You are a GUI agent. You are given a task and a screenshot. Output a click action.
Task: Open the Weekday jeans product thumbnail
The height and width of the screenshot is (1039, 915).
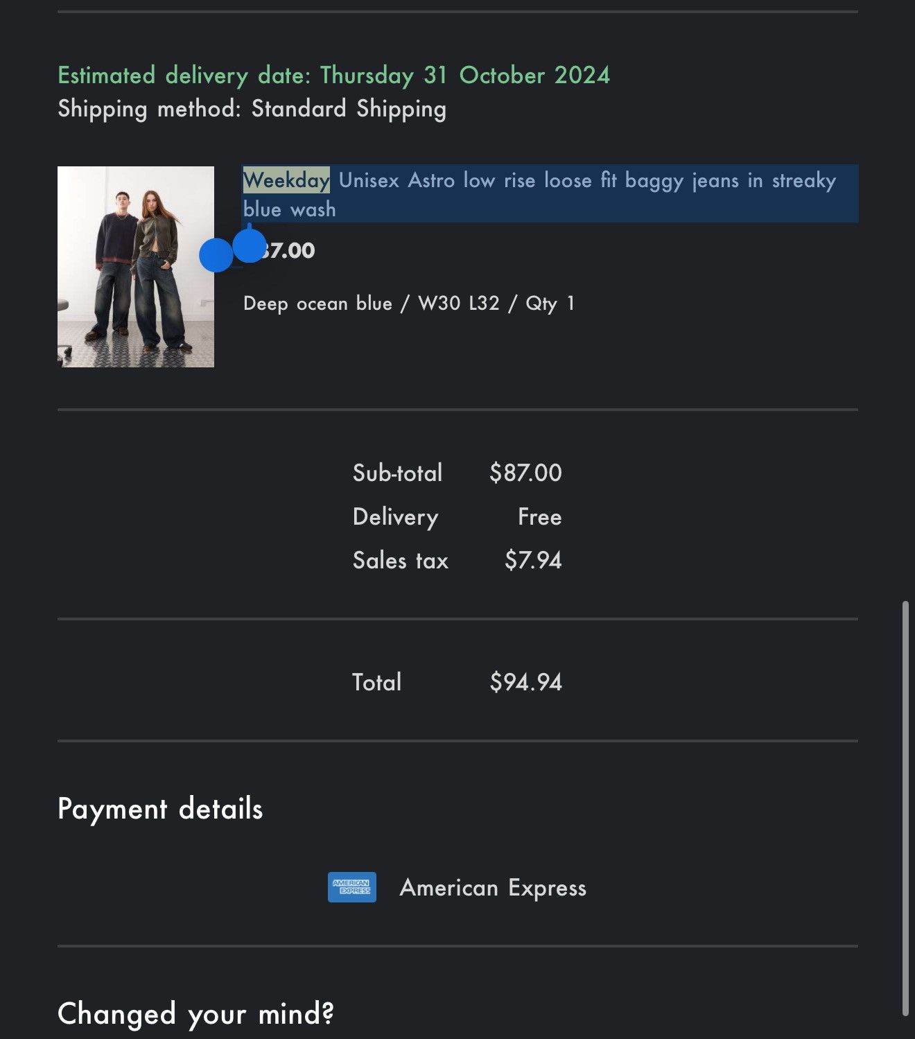[136, 267]
